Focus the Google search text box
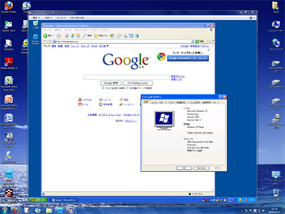Screen dimensions: 285x214 click(126, 77)
